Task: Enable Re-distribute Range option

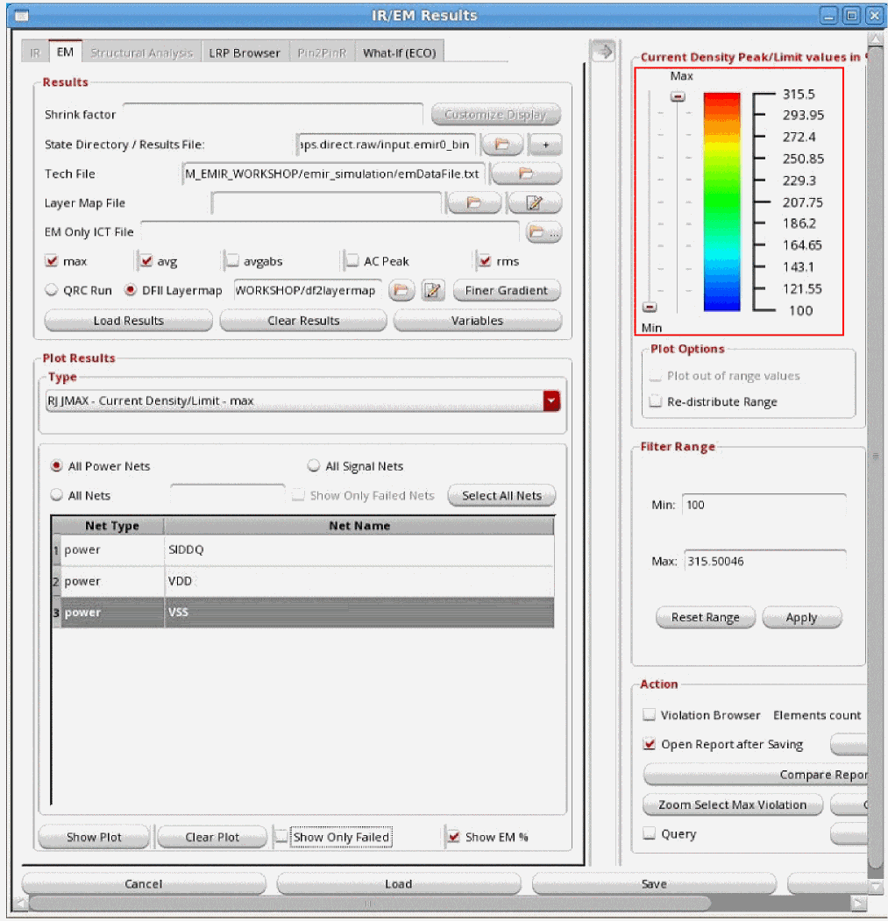Action: [x=656, y=401]
